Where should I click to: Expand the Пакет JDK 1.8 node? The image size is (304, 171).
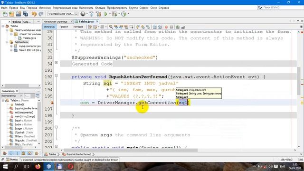11,50
